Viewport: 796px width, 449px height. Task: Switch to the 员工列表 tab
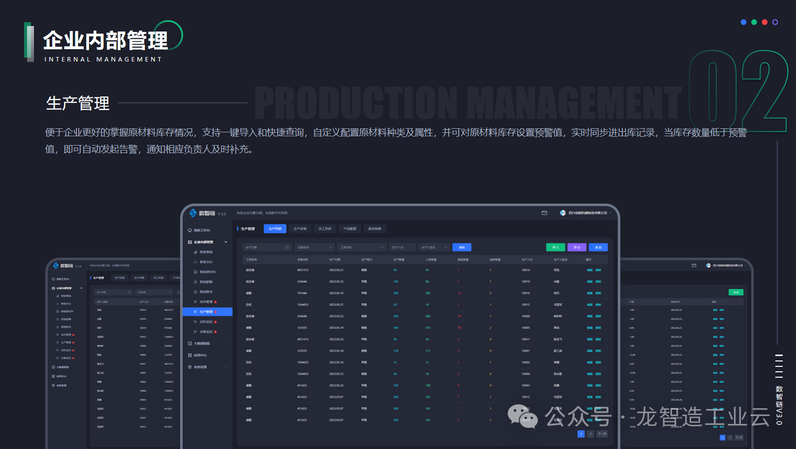pyautogui.click(x=324, y=229)
